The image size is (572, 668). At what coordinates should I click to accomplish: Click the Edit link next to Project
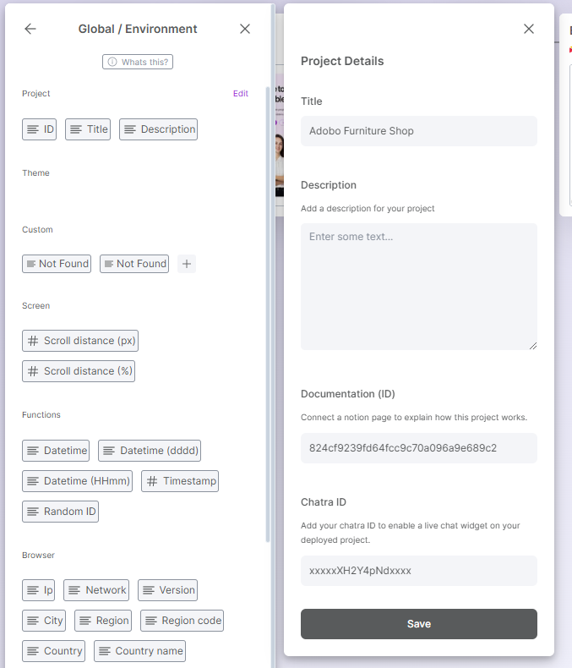(x=241, y=94)
